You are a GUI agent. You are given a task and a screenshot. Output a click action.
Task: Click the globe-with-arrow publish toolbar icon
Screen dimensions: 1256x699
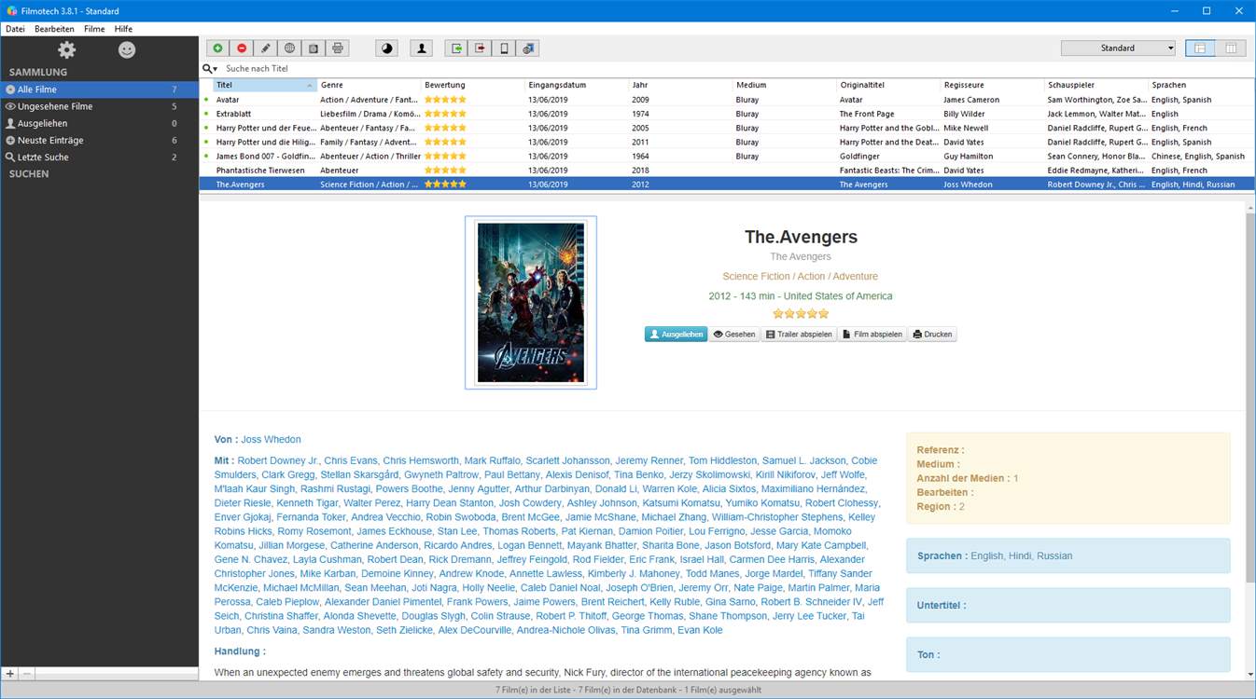click(528, 48)
